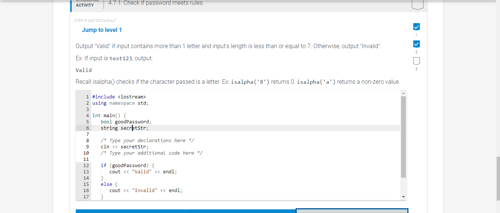This screenshot has height=213, width=500.
Task: Click line number 8 in the editor gutter
Action: point(87,140)
